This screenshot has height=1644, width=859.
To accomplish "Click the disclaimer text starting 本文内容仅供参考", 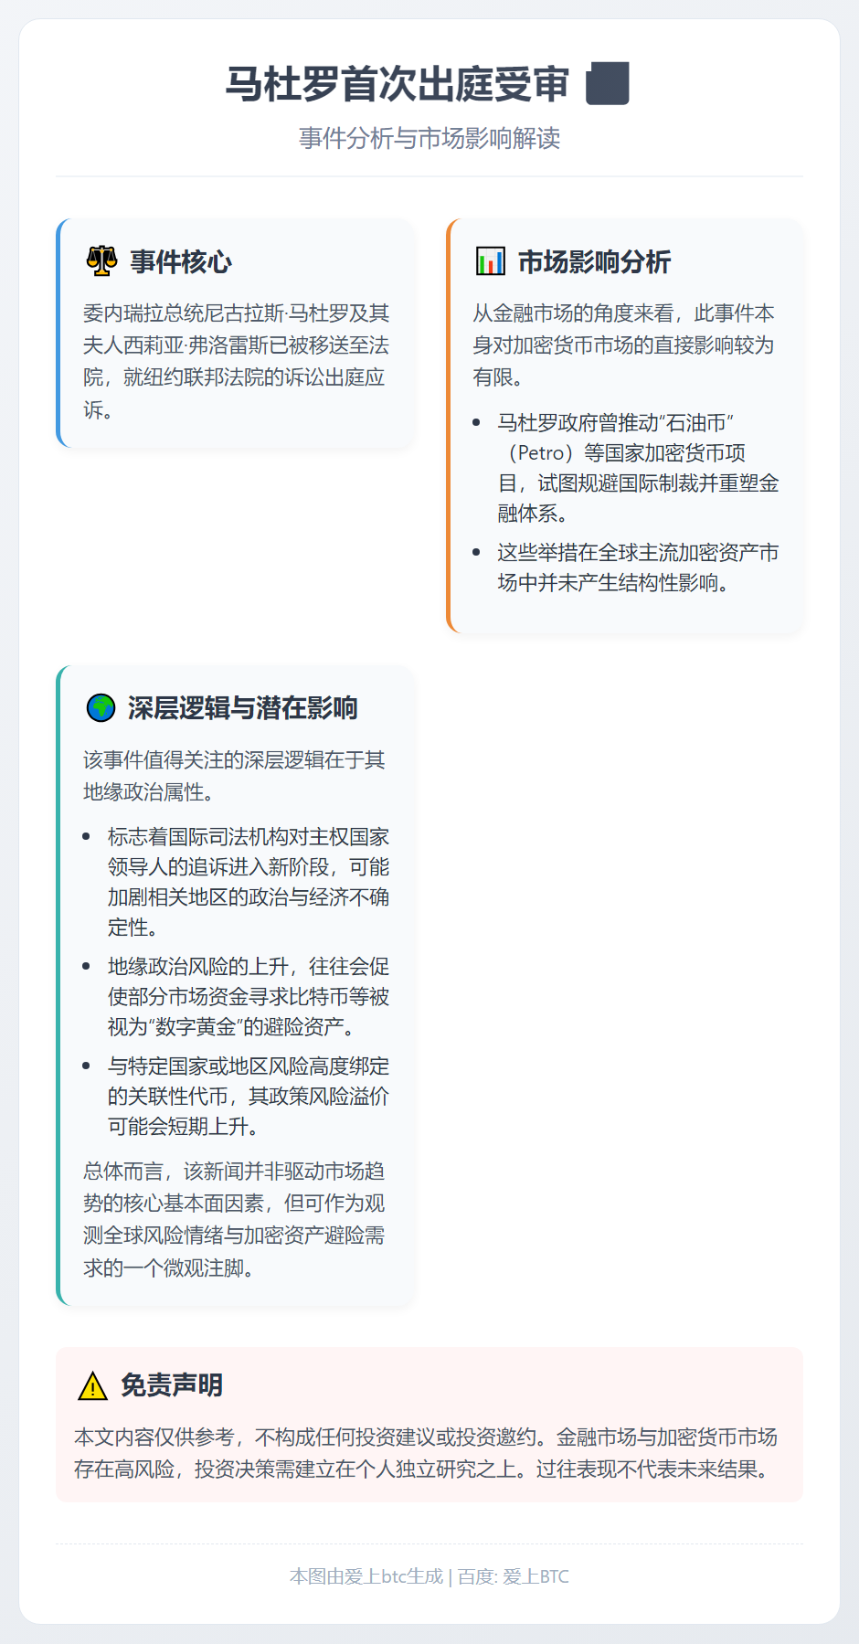I will click(426, 1453).
